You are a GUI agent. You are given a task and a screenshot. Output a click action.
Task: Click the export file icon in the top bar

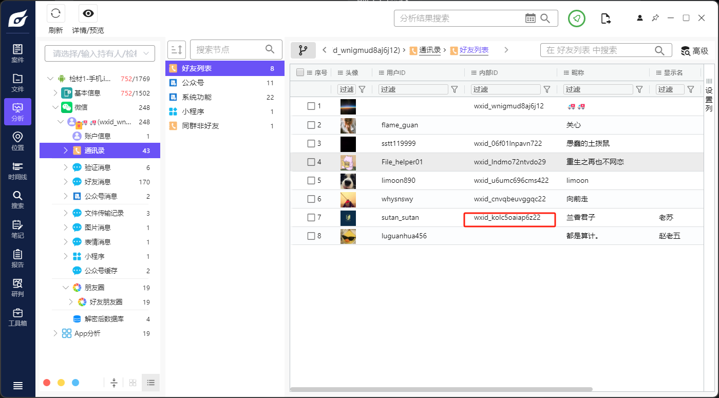pos(606,18)
